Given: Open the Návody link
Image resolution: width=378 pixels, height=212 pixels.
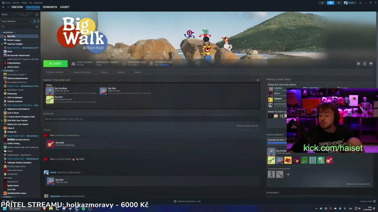Looking at the screenshot, I should 121,72.
